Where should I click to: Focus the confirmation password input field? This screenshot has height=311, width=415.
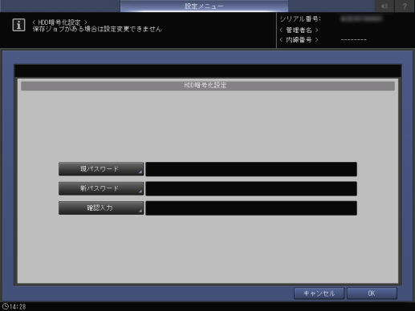point(251,208)
